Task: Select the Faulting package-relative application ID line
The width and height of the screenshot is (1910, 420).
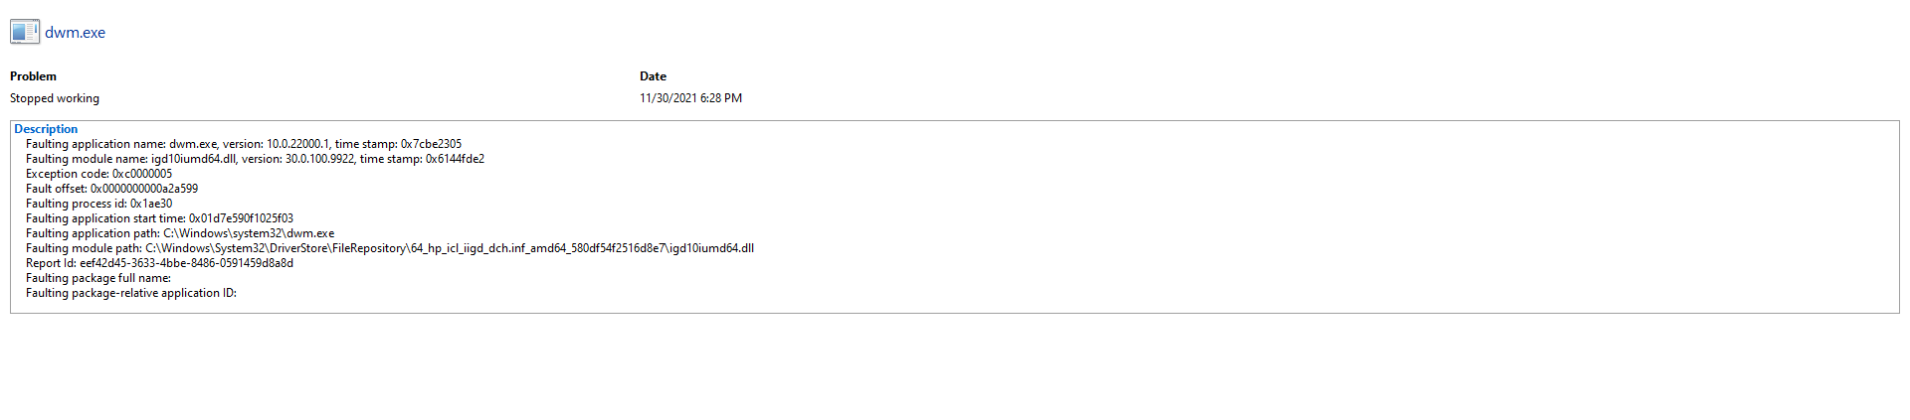Action: 131,293
